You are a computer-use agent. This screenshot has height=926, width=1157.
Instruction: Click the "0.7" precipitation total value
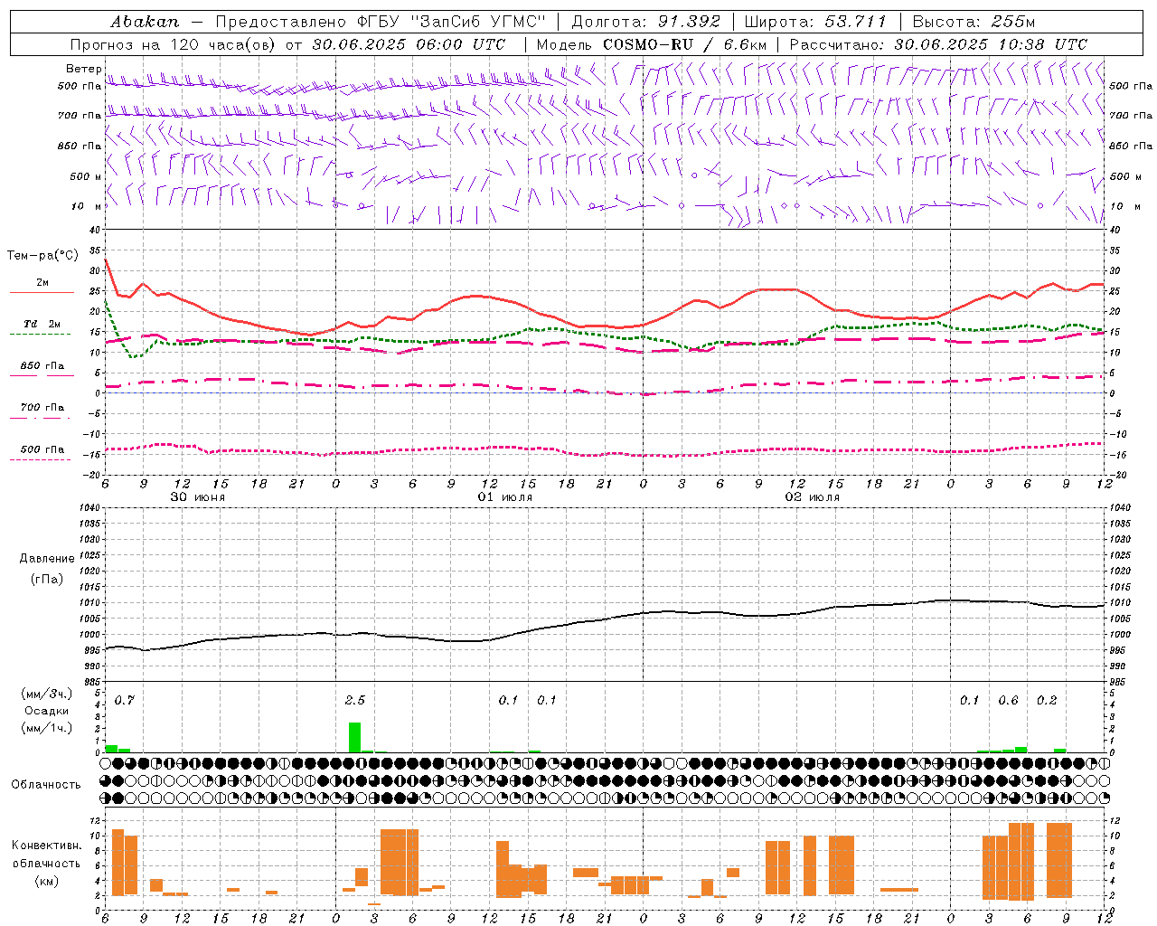(x=124, y=701)
